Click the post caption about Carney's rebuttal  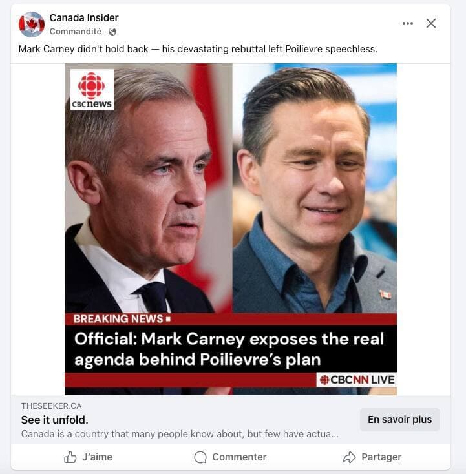(198, 49)
